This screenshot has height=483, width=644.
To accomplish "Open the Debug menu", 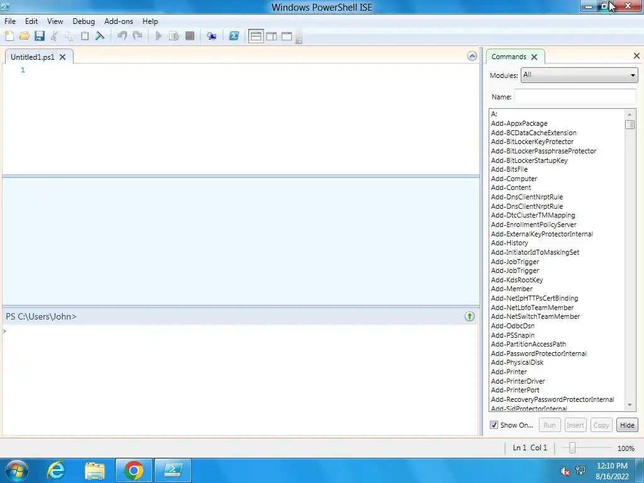I will click(84, 21).
